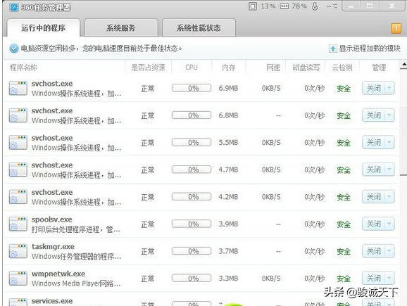This screenshot has width=407, height=306.
Task: Click the CPU 0% bar for wmpnetwk.exe
Action: point(192,279)
